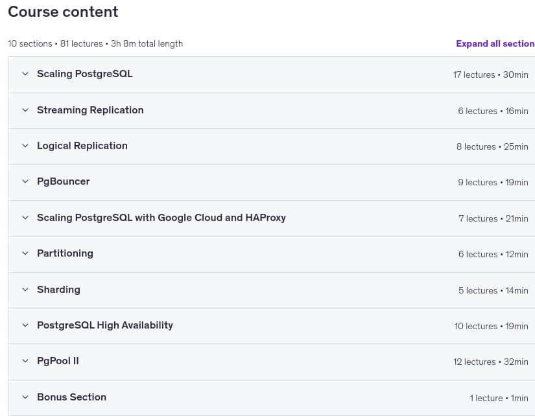
Task: Open the Sharding section title
Action: [58, 290]
